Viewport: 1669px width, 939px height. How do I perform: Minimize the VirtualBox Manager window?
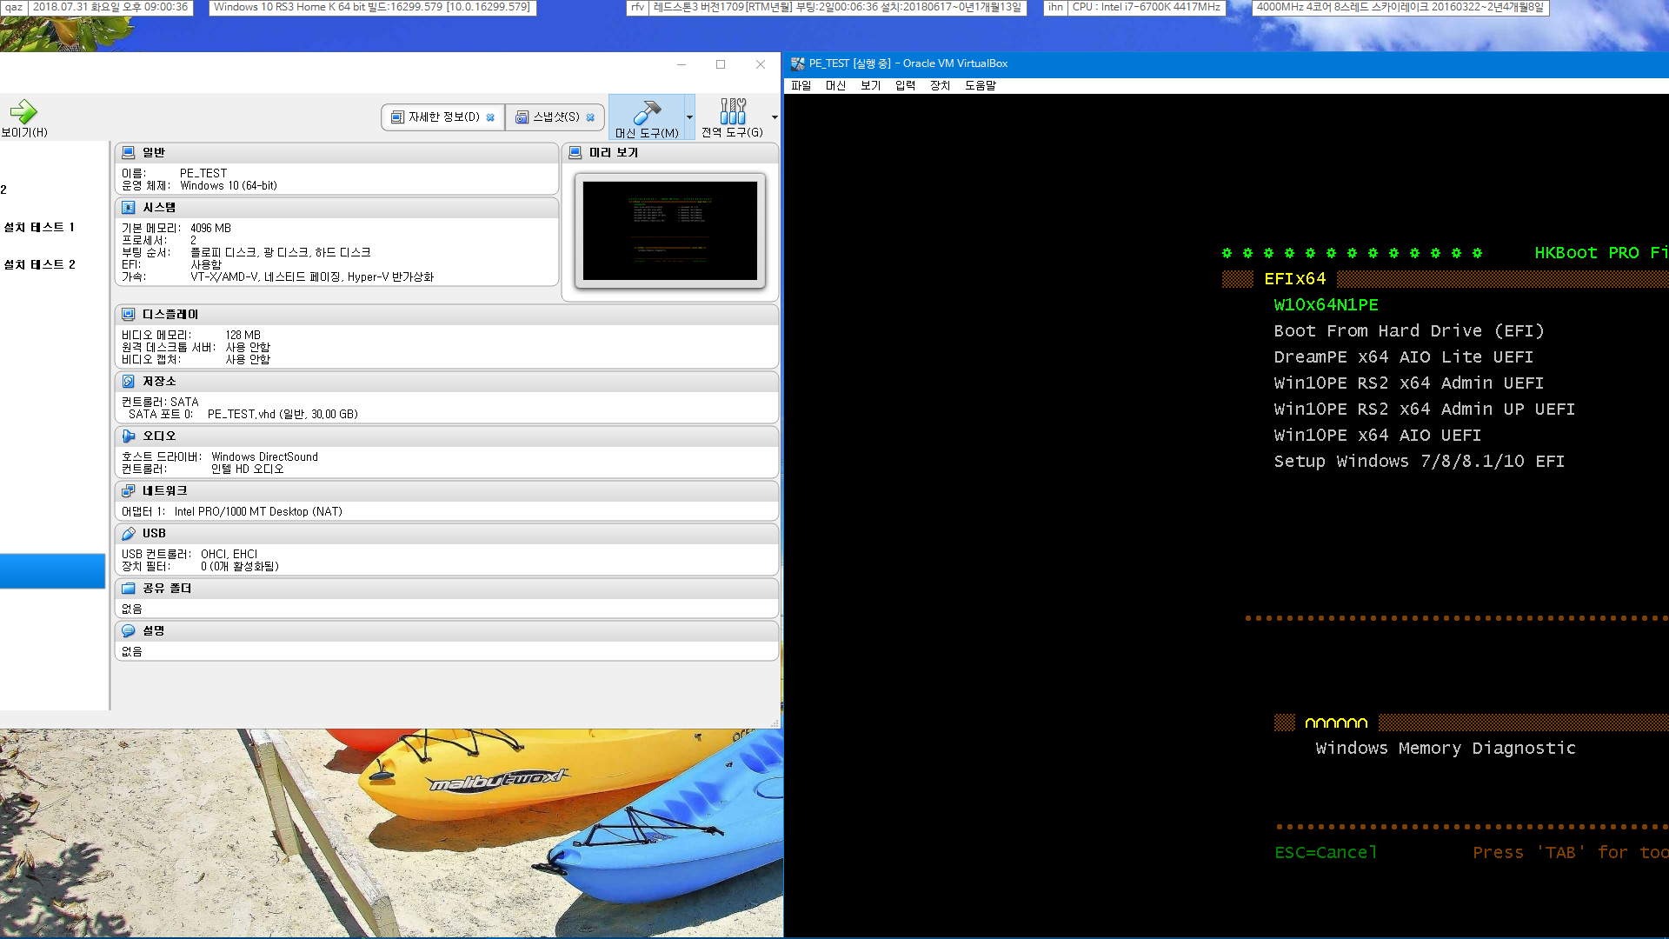point(682,64)
